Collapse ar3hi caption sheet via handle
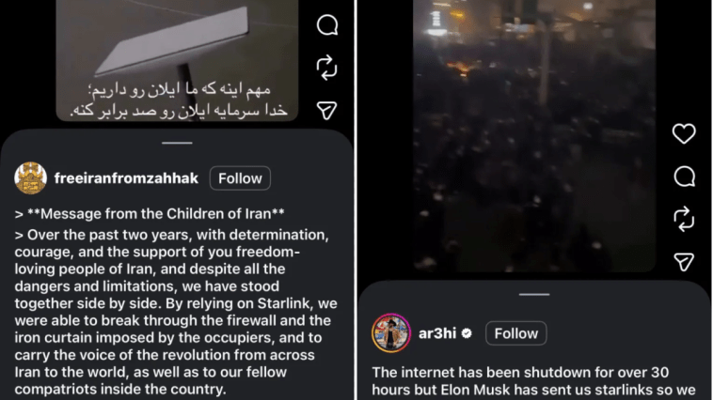This screenshot has height=400, width=713. tap(534, 294)
